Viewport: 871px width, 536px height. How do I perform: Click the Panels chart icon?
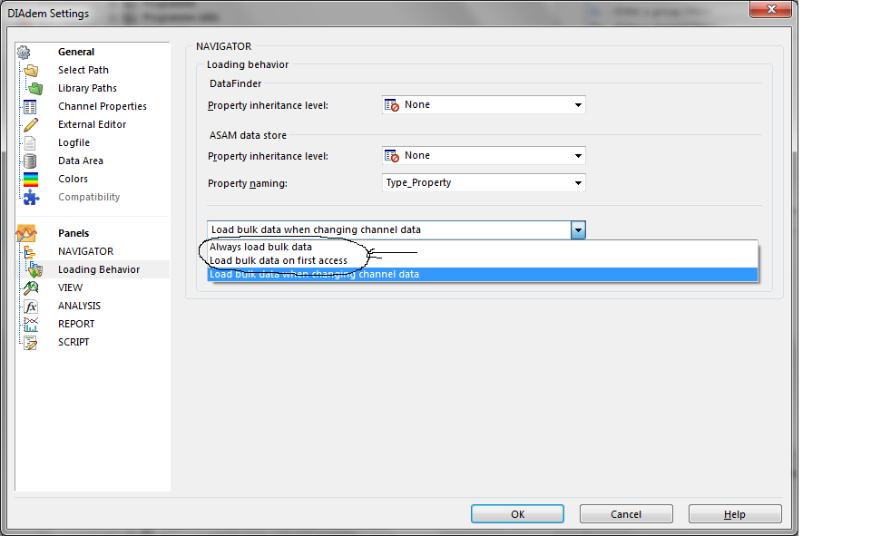pyautogui.click(x=26, y=233)
